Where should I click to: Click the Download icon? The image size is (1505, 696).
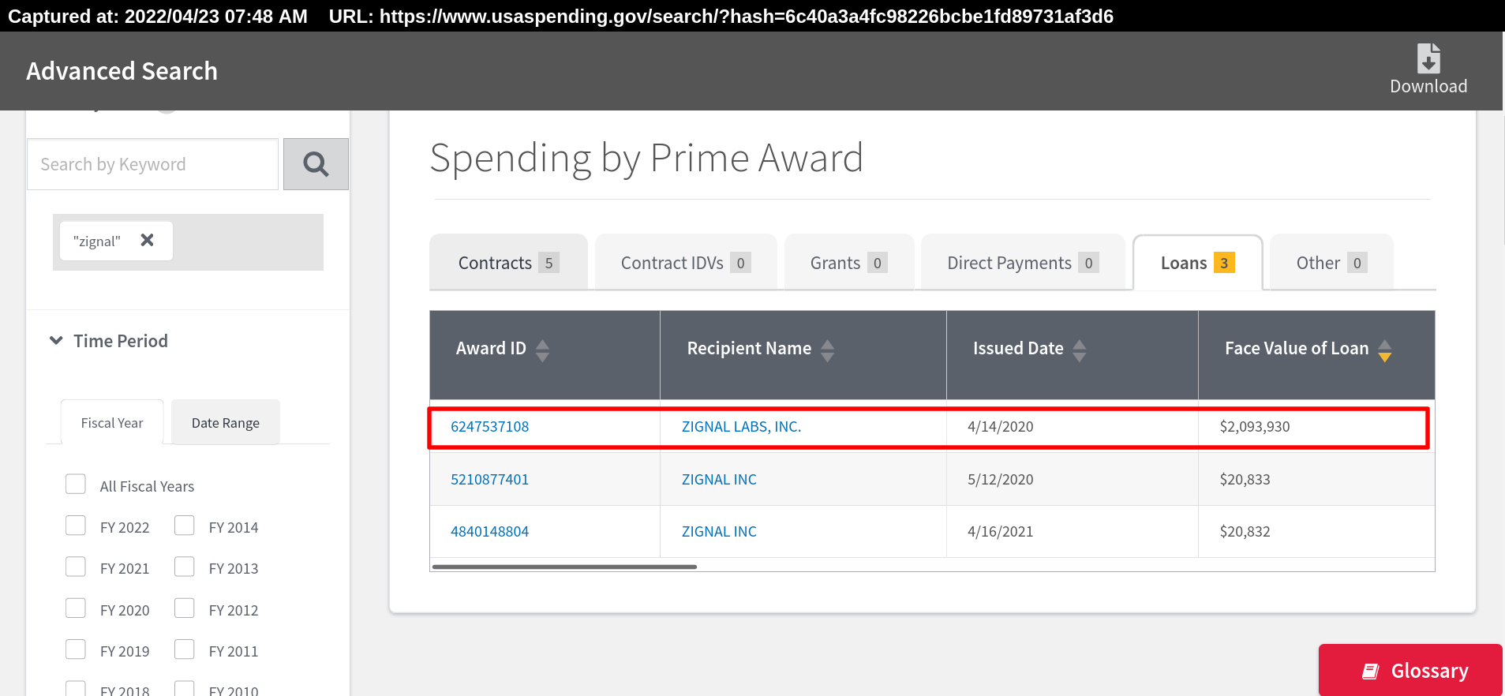click(1428, 58)
